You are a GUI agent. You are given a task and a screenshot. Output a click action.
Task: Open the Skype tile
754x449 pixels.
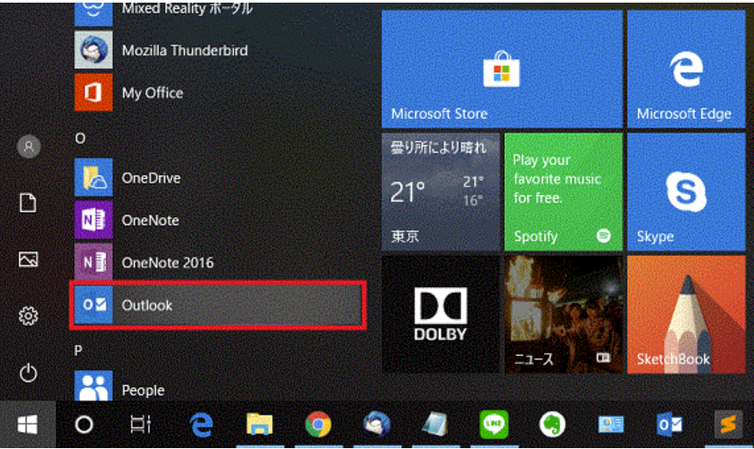coord(686,192)
